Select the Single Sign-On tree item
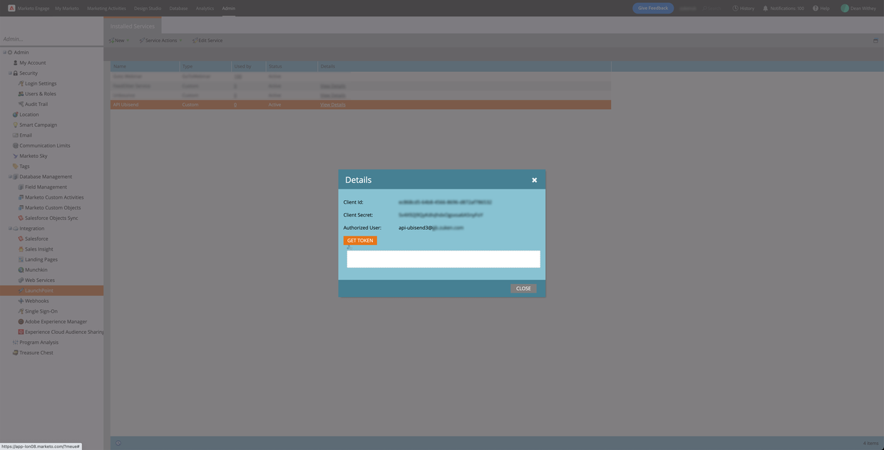884x450 pixels. pyautogui.click(x=41, y=311)
